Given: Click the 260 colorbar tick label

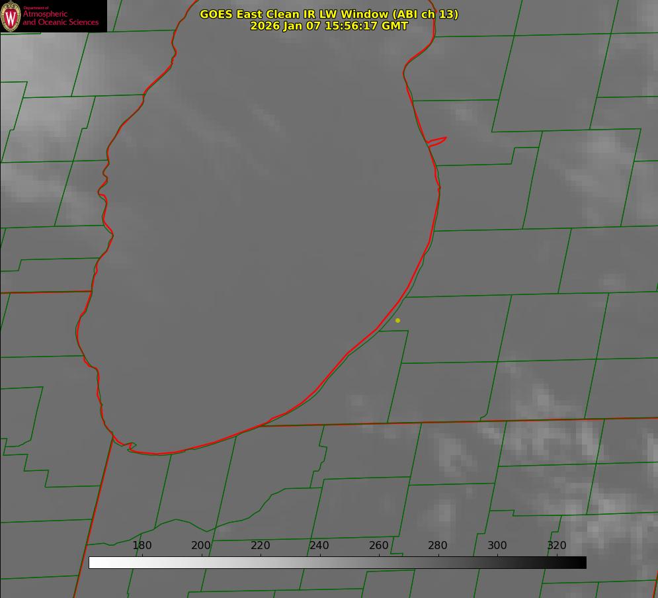Looking at the screenshot, I should click(x=378, y=546).
